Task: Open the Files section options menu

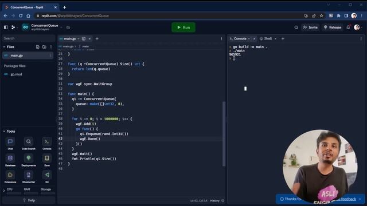Action: click(51, 47)
